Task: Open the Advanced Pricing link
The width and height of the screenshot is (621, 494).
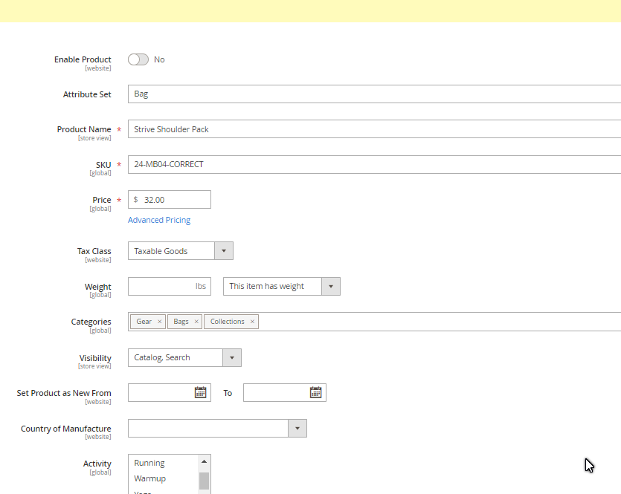Action: 159,220
